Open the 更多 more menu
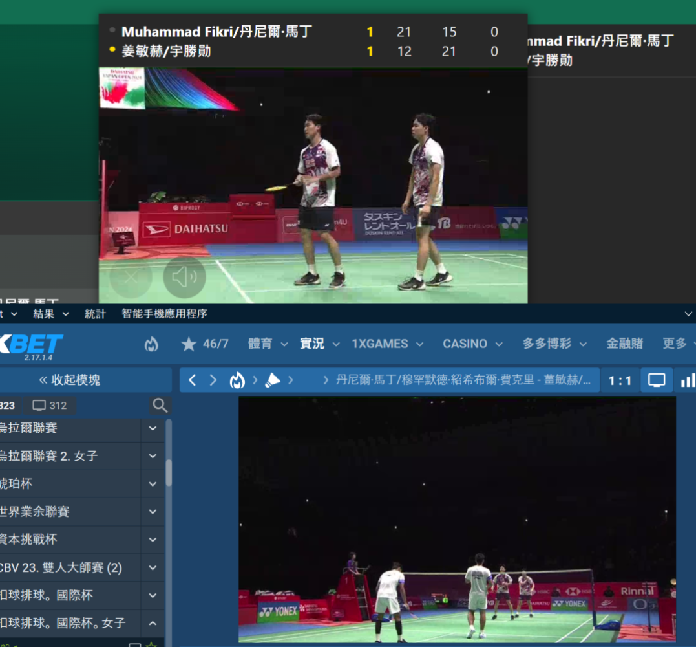 [679, 344]
